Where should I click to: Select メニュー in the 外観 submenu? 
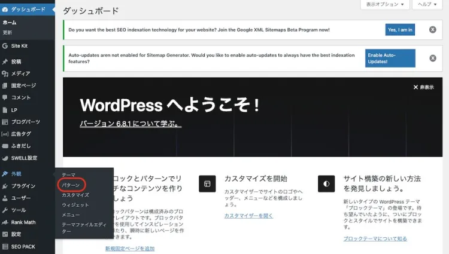(71, 215)
